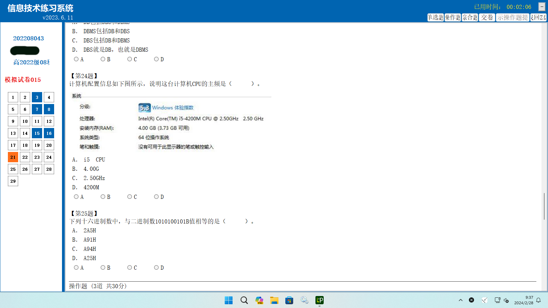Expand the hidden system tray icons chevron
548x308 pixels.
click(x=461, y=300)
